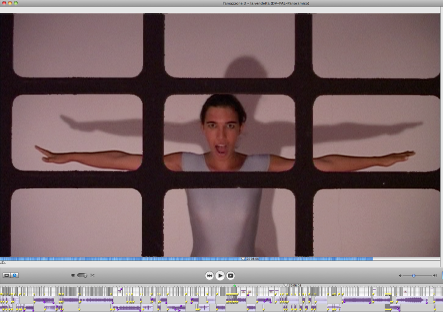This screenshot has width=443, height=312.
Task: Click the crop marker triangle below the scrubber
Action: (3, 263)
